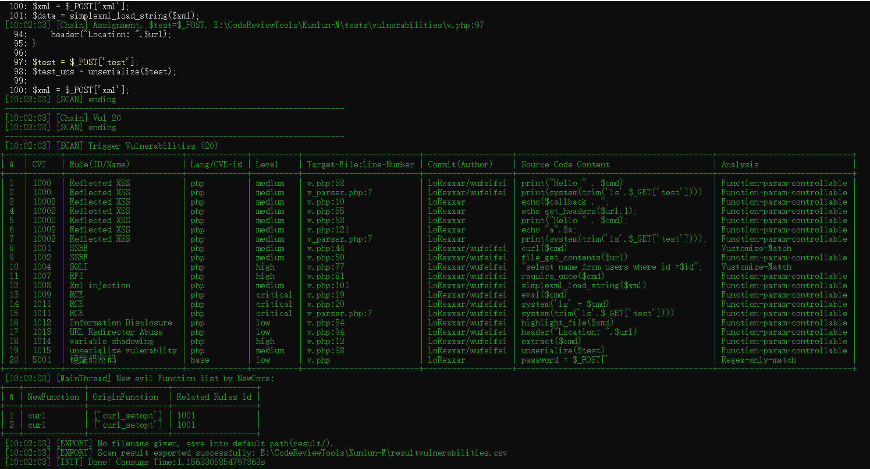This screenshot has height=469, width=870.
Task: Click the "v.php:81" target file cell
Action: tap(325, 276)
